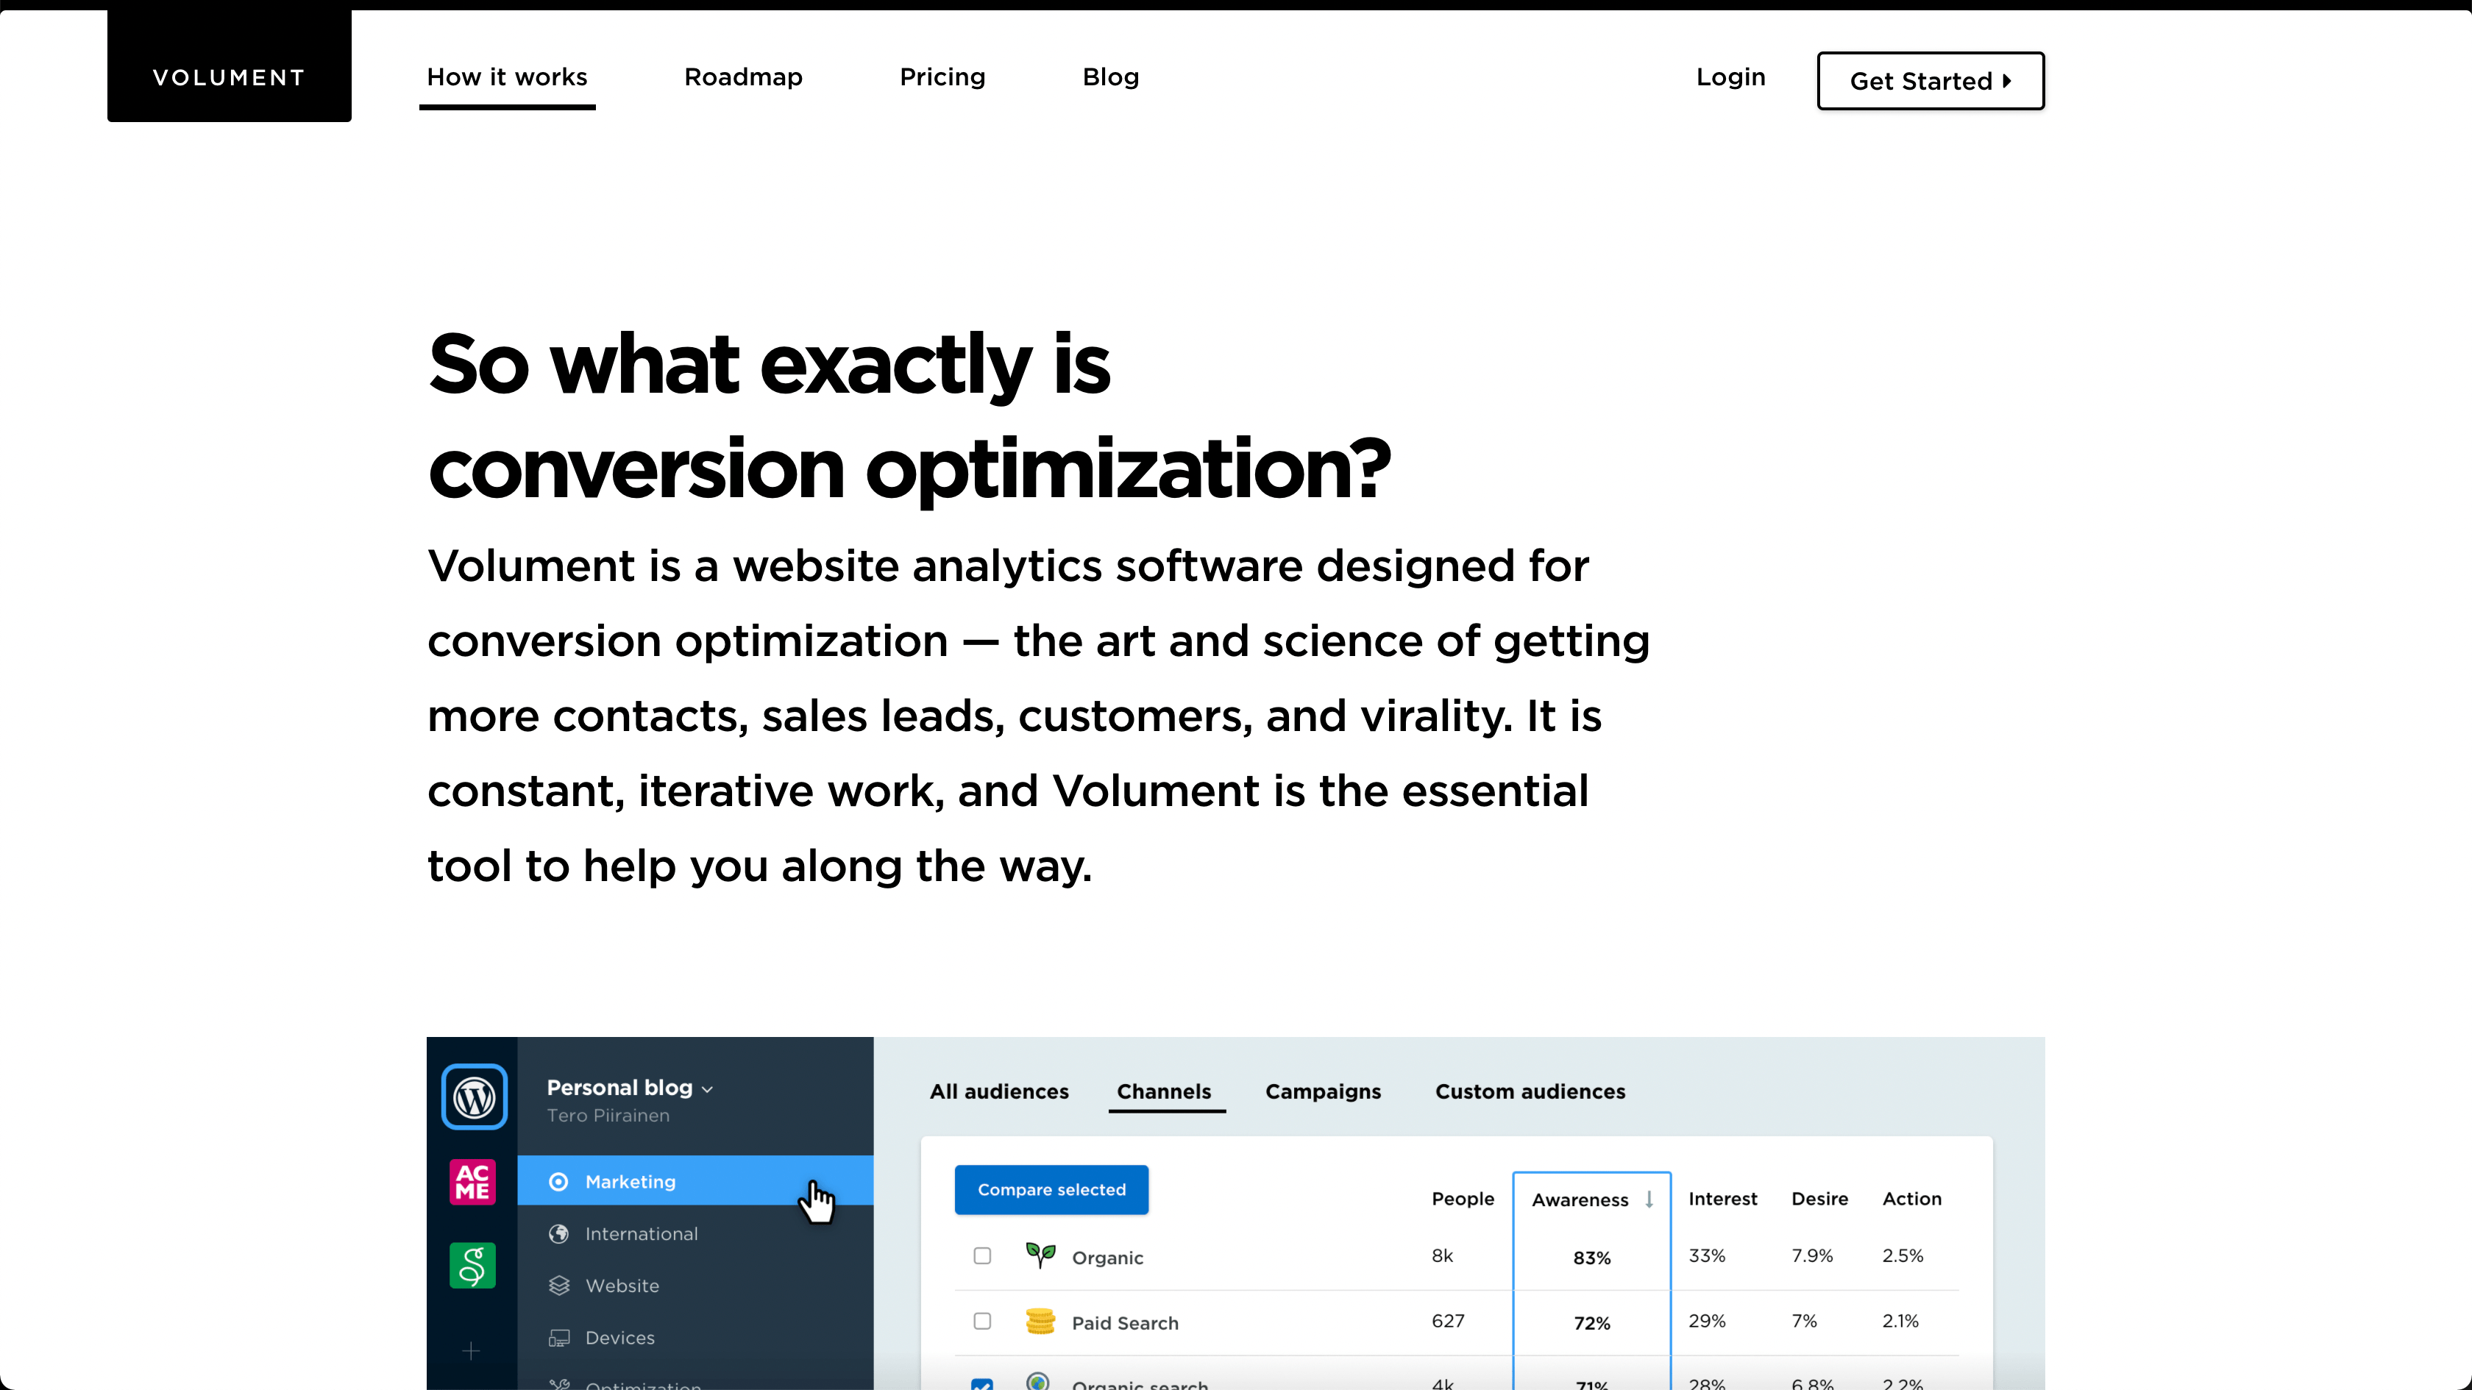This screenshot has height=1390, width=2472.
Task: Click the Interest column header
Action: click(x=1722, y=1198)
